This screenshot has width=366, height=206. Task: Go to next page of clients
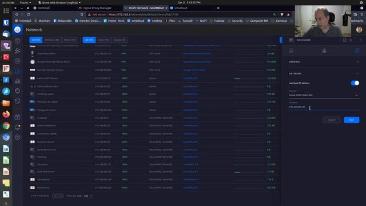61,196
